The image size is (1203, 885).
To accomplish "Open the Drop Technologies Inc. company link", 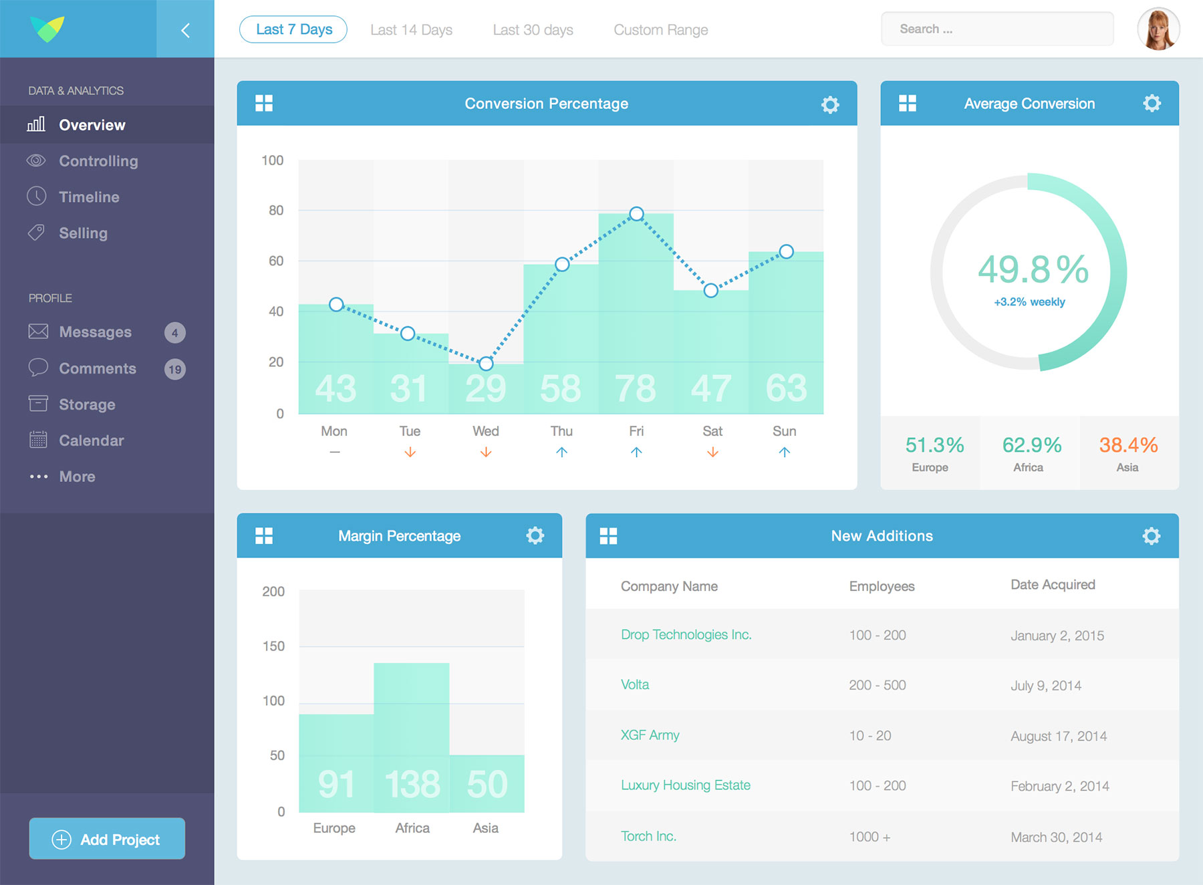I will (x=686, y=634).
